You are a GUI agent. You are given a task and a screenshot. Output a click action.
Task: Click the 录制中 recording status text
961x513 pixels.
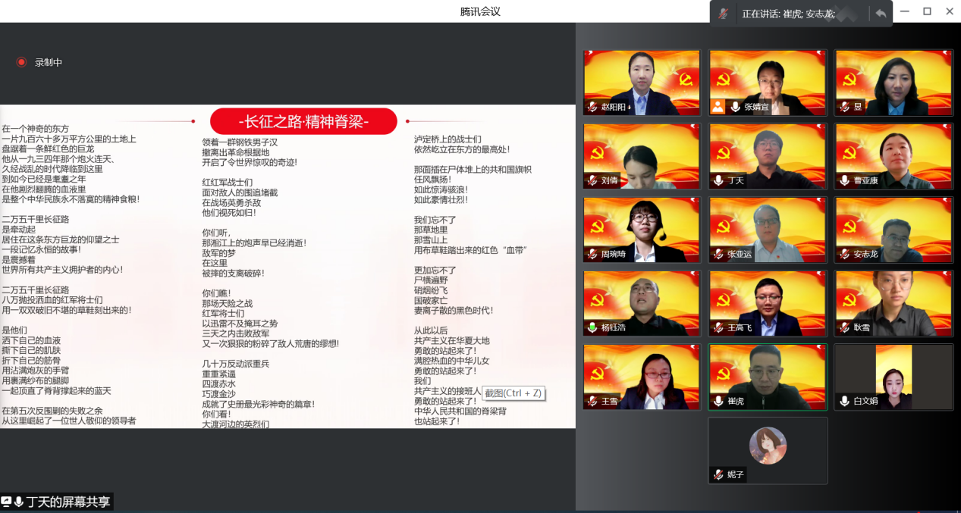point(49,62)
